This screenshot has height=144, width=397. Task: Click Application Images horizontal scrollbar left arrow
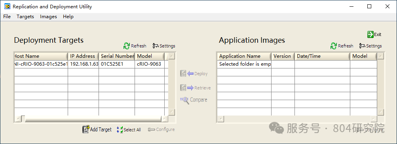point(220,119)
